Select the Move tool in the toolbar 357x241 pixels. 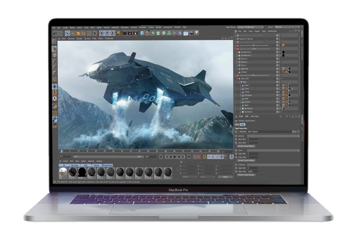click(x=72, y=33)
